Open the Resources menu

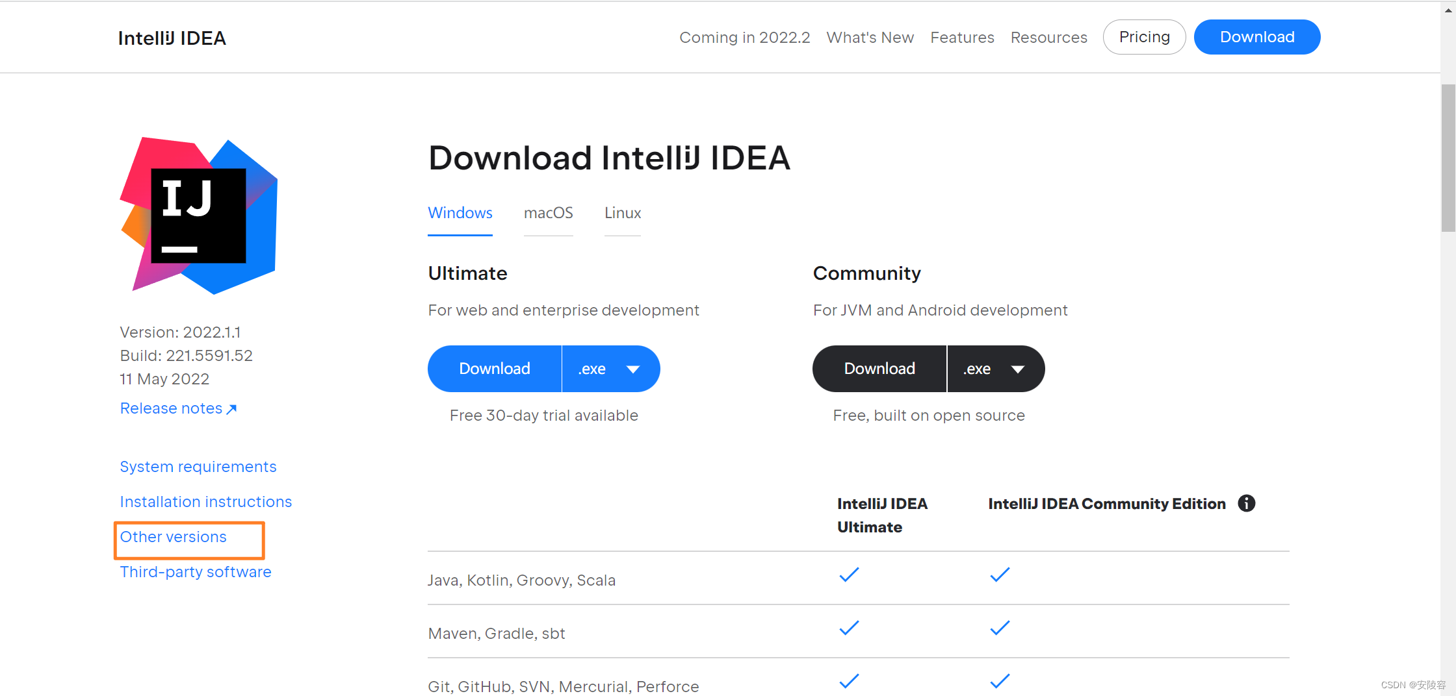tap(1049, 38)
